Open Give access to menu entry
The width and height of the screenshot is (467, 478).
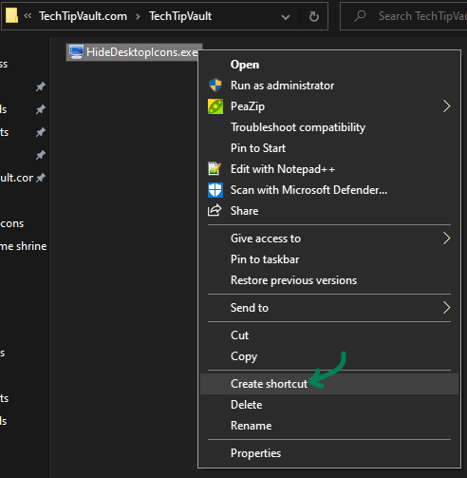tap(329, 239)
